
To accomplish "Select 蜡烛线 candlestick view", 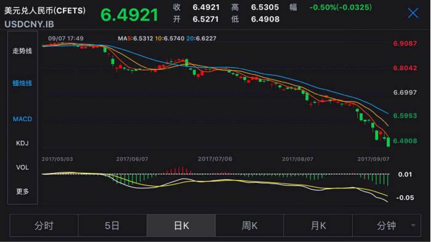I will (x=22, y=83).
